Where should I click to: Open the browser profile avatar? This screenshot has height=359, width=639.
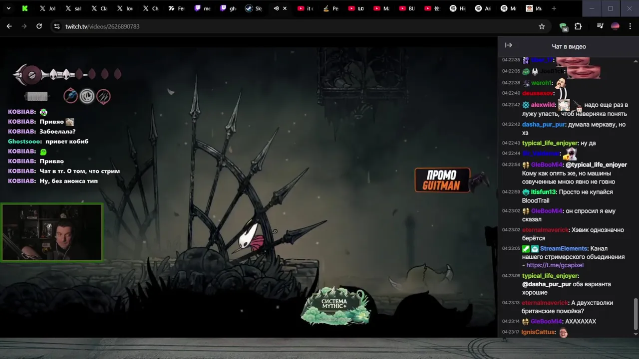615,26
